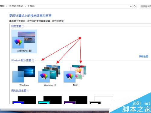
Task: Apply the 鲜花 (Flowers) theme
Action: click(75, 76)
